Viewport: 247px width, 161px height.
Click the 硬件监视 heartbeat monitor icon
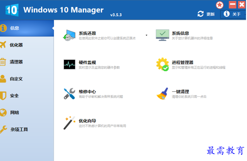pyautogui.click(x=70, y=64)
